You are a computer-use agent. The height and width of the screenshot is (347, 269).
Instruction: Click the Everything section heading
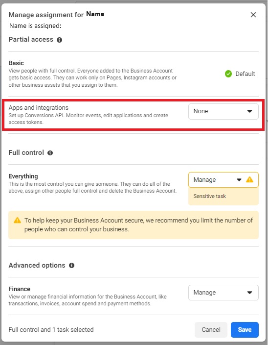tap(23, 176)
